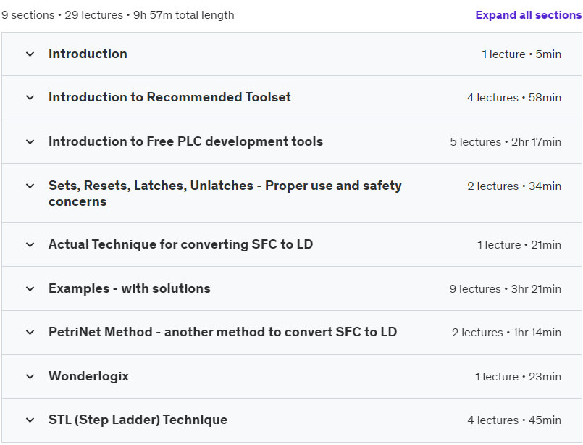The image size is (583, 445).
Task: Open the Examples - with solutions heading
Action: point(129,288)
